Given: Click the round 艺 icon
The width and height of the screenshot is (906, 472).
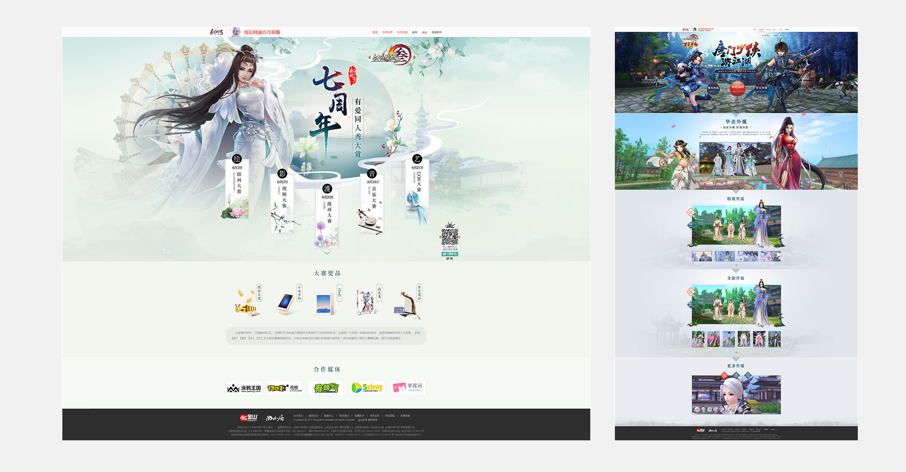Looking at the screenshot, I should [x=417, y=159].
